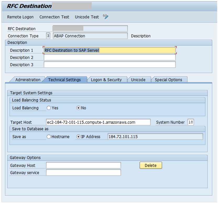Click the Target Host input field
This screenshot has width=219, height=203.
click(x=98, y=122)
